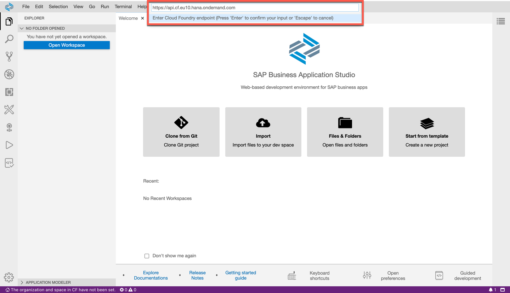The width and height of the screenshot is (510, 293).
Task: Open the Search view magnifier icon
Action: 9,39
